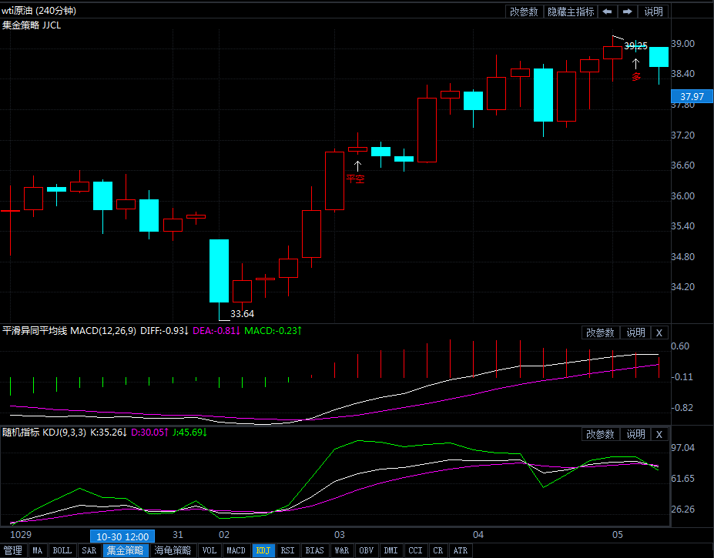Switch to the BOLL indicator tab
The width and height of the screenshot is (714, 558).
click(x=62, y=550)
